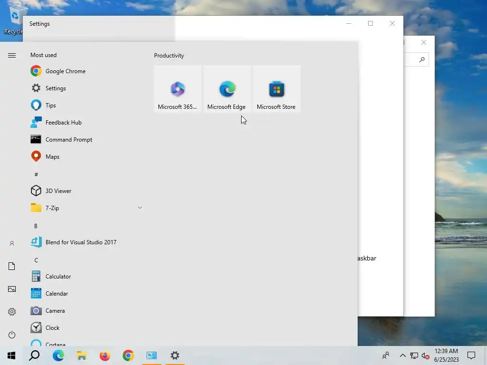Screen dimensions: 487x365
Task: Click the 'B' letter group header
Action: [x=36, y=226]
